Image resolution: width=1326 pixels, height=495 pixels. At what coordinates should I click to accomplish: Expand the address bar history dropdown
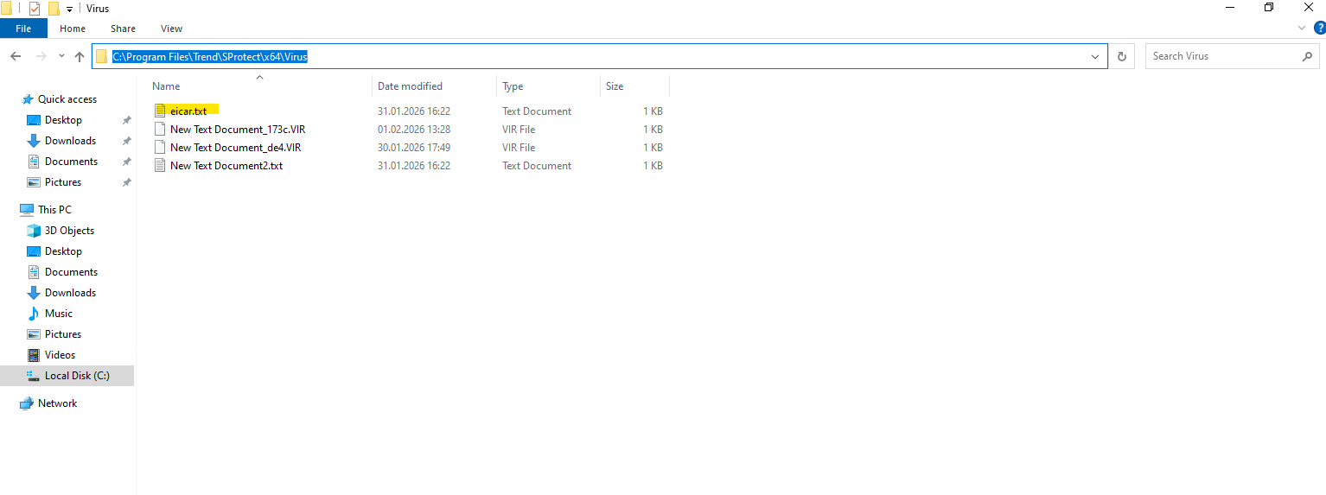pyautogui.click(x=1096, y=56)
